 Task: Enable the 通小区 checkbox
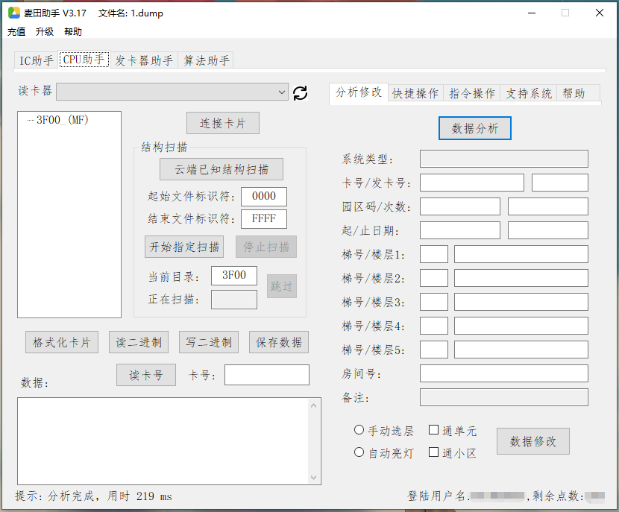point(433,452)
